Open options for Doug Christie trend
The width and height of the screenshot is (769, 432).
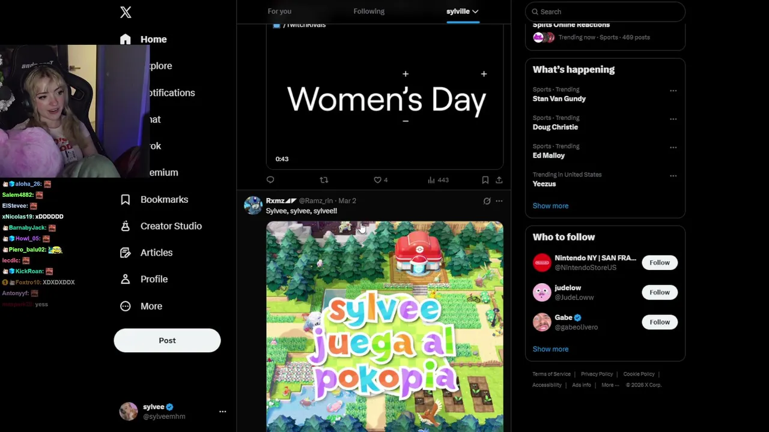pyautogui.click(x=673, y=119)
